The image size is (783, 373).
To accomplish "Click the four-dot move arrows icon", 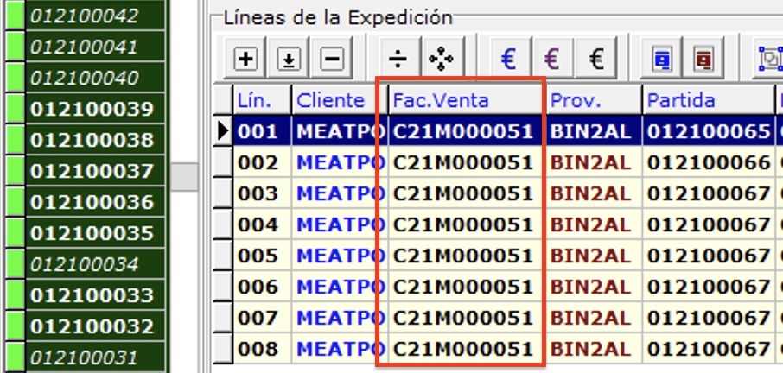I will pos(441,59).
